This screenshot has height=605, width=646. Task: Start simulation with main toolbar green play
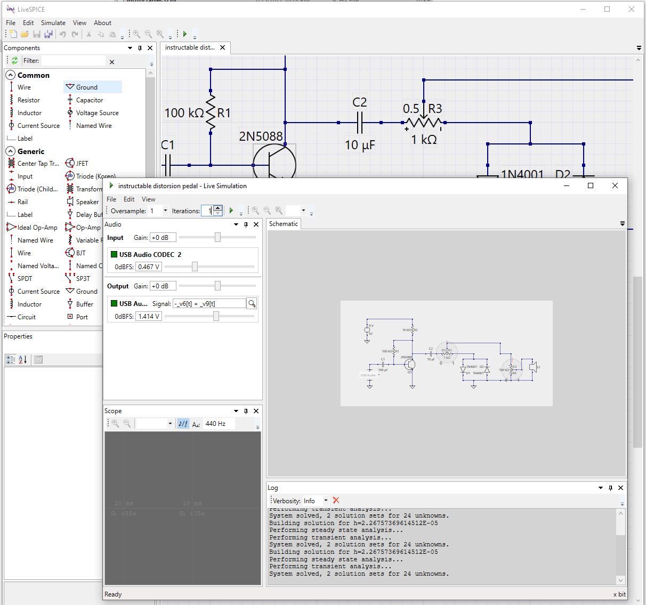185,34
